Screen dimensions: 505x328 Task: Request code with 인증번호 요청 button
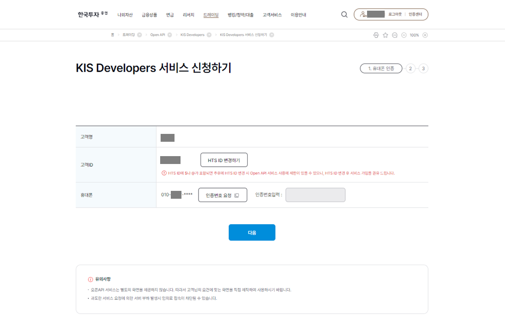[x=223, y=195]
